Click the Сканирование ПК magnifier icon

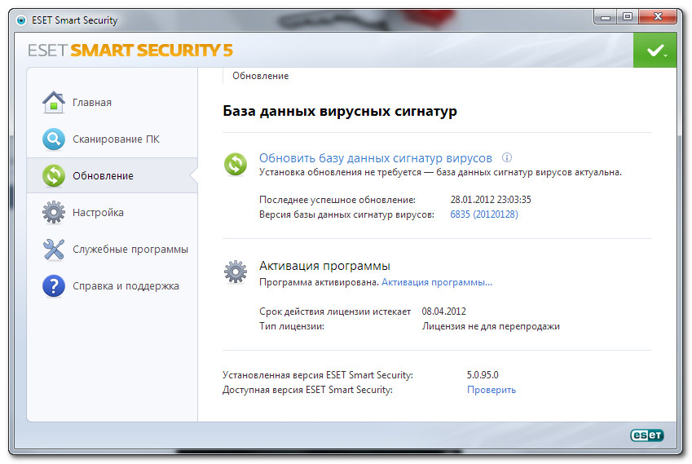(x=54, y=139)
